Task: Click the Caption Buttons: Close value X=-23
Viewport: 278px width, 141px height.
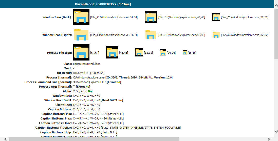Action: point(98,123)
